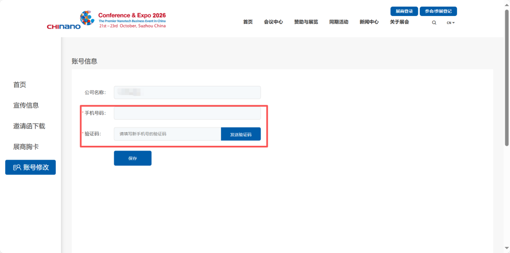Screen dimensions: 510x253
Task: Open the 会议中心 menu
Action: 273,22
